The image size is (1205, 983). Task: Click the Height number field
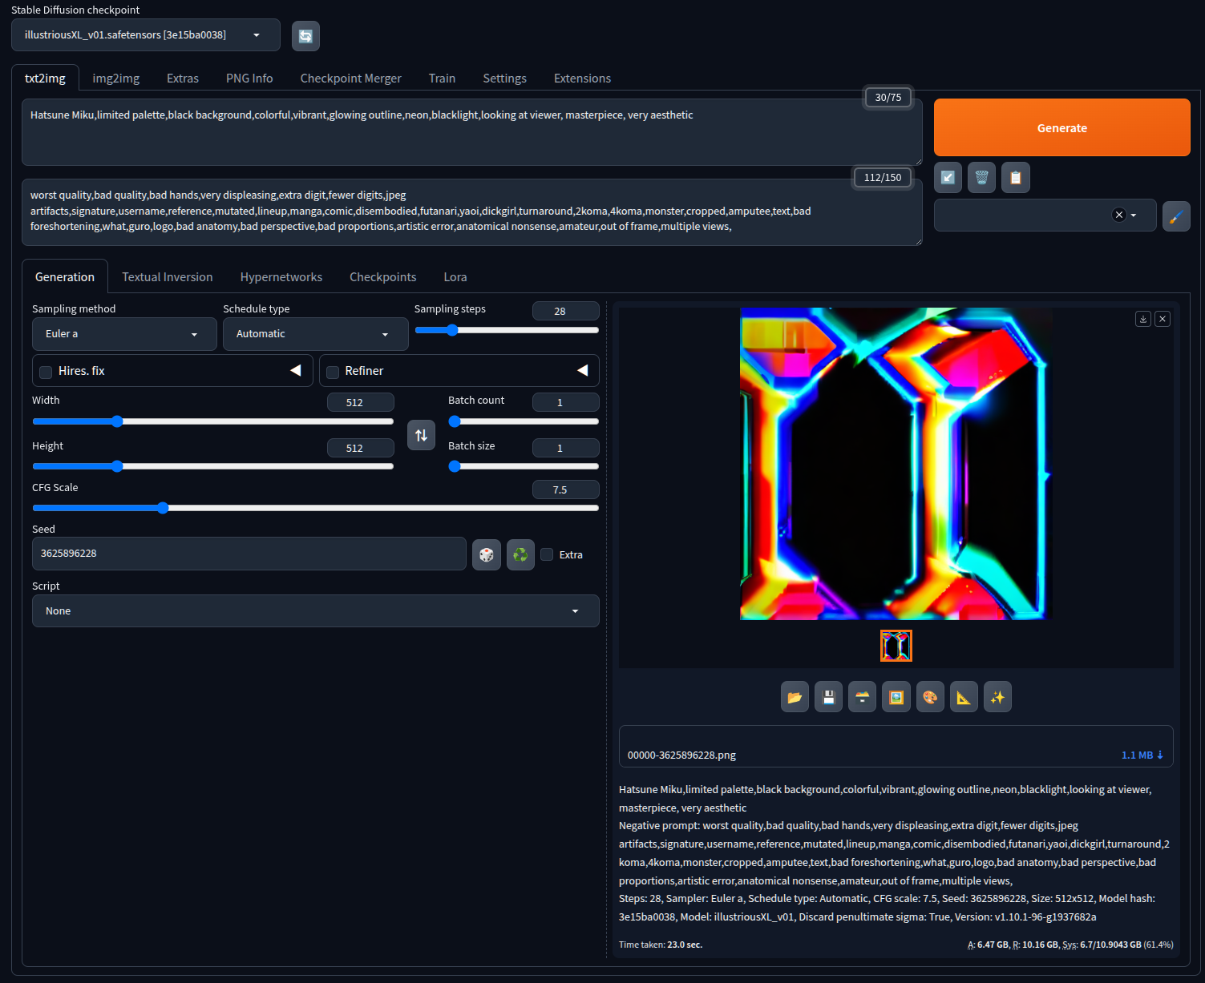pos(361,448)
